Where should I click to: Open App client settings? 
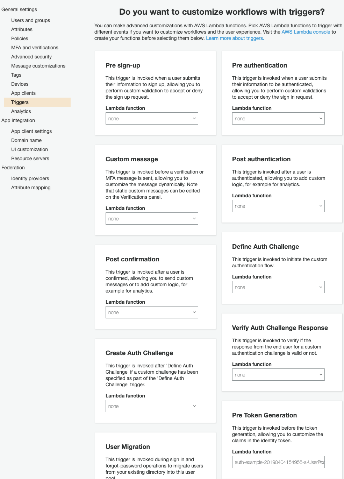tap(31, 131)
